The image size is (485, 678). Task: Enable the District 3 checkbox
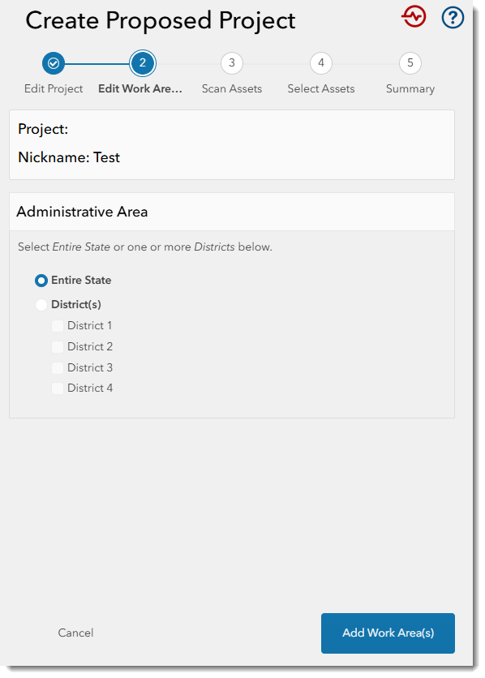[58, 368]
